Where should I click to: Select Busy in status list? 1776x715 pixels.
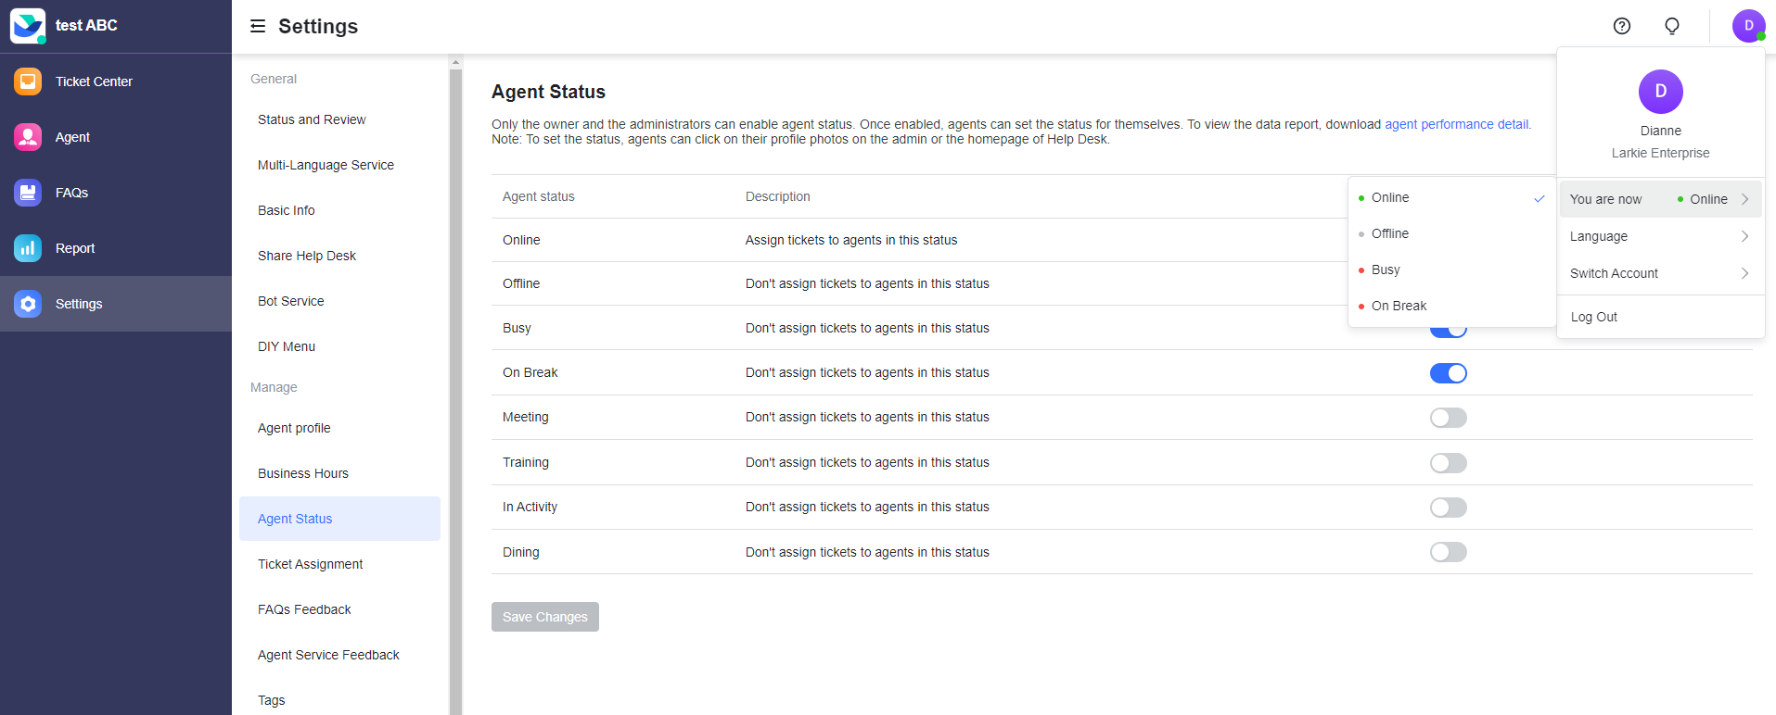pos(1451,270)
